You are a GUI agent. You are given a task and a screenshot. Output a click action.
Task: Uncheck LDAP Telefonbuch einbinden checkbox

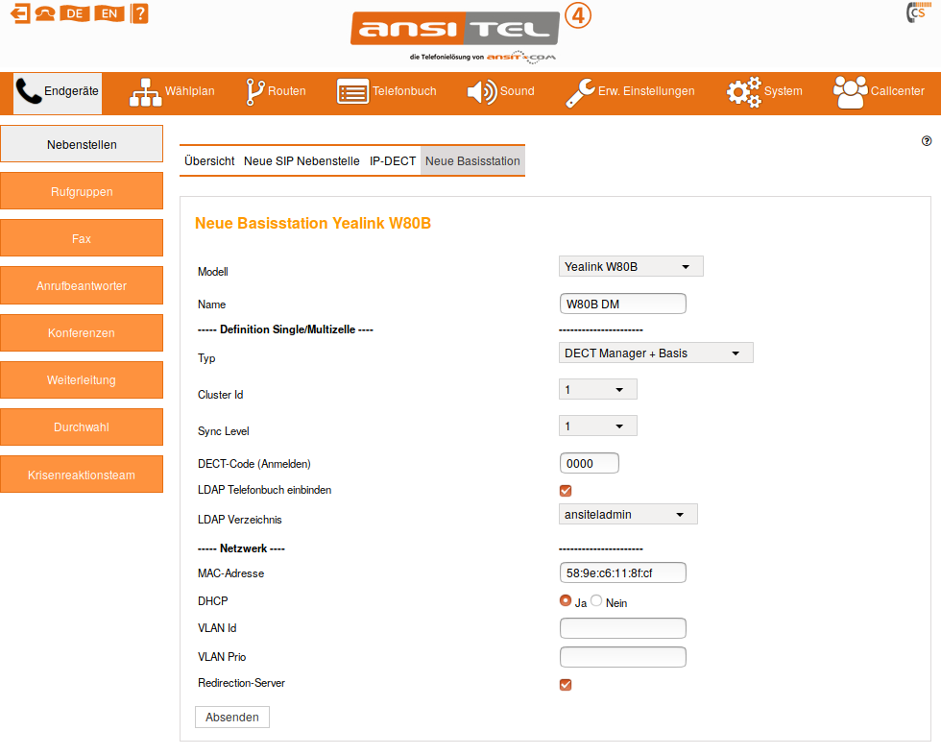click(566, 491)
